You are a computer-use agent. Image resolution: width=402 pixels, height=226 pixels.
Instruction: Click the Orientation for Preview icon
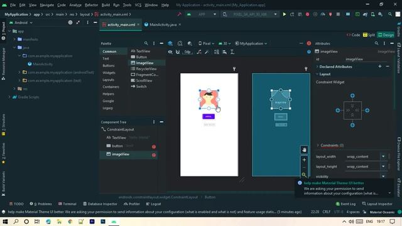click(x=180, y=43)
